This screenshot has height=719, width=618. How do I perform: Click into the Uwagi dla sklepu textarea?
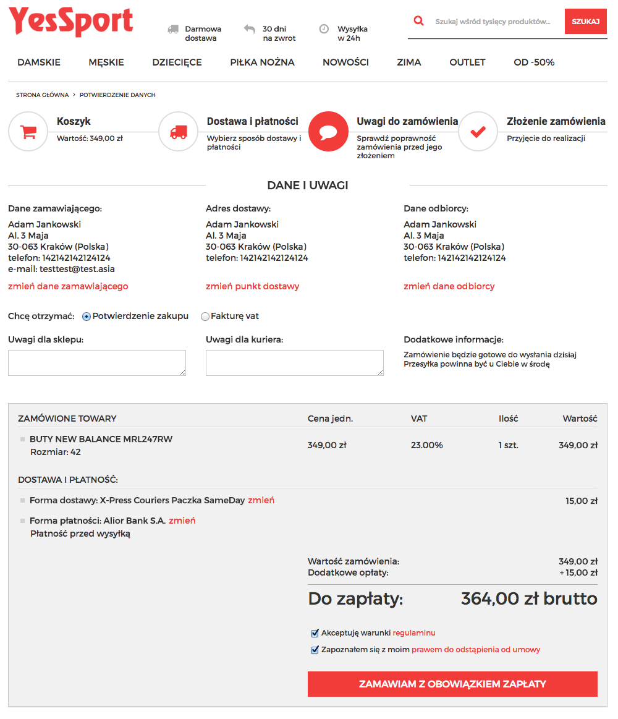[96, 362]
